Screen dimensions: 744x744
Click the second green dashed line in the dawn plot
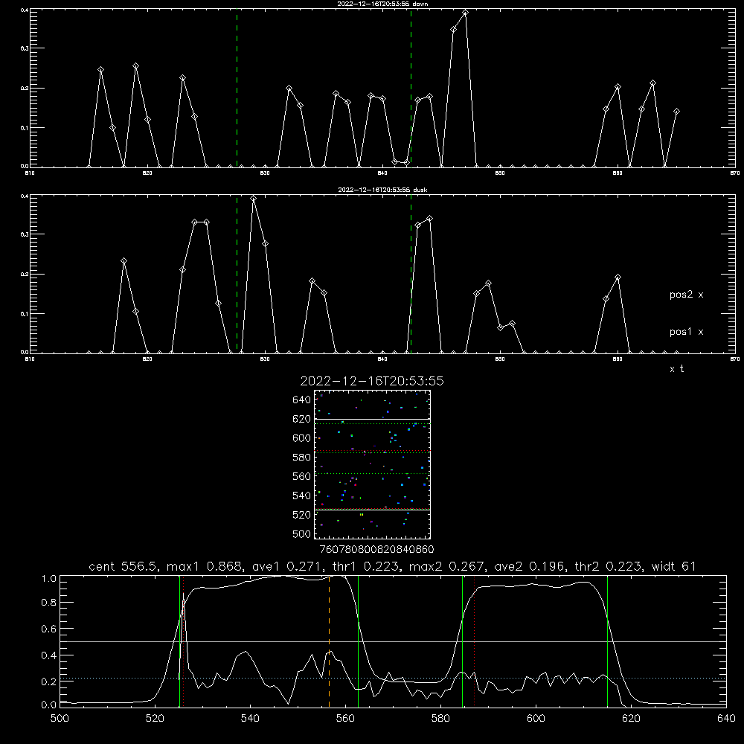(x=411, y=88)
